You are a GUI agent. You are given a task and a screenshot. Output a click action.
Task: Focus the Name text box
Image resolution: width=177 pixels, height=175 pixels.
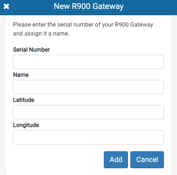point(88,87)
